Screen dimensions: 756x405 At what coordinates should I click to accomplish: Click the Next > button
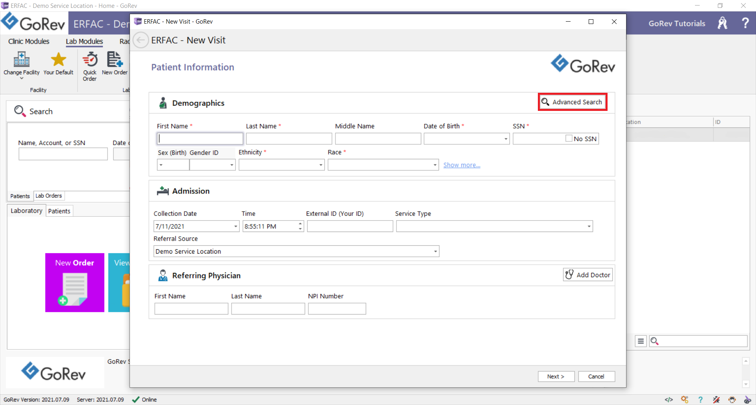(x=556, y=376)
